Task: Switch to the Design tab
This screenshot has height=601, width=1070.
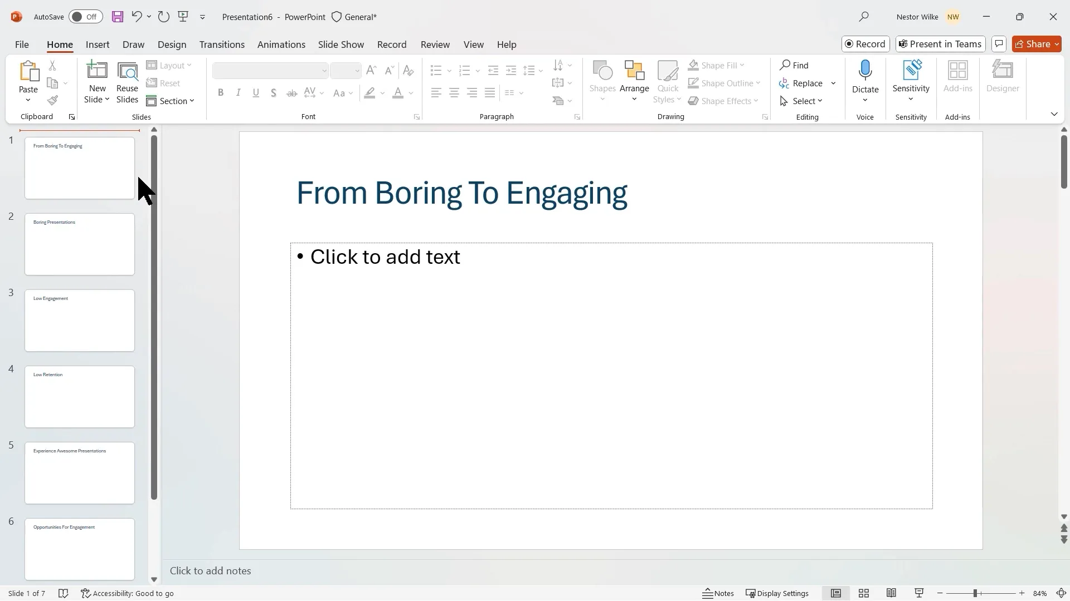Action: coord(172,45)
